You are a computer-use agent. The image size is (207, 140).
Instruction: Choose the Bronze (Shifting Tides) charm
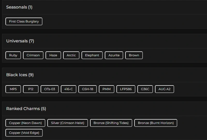[x=111, y=123]
